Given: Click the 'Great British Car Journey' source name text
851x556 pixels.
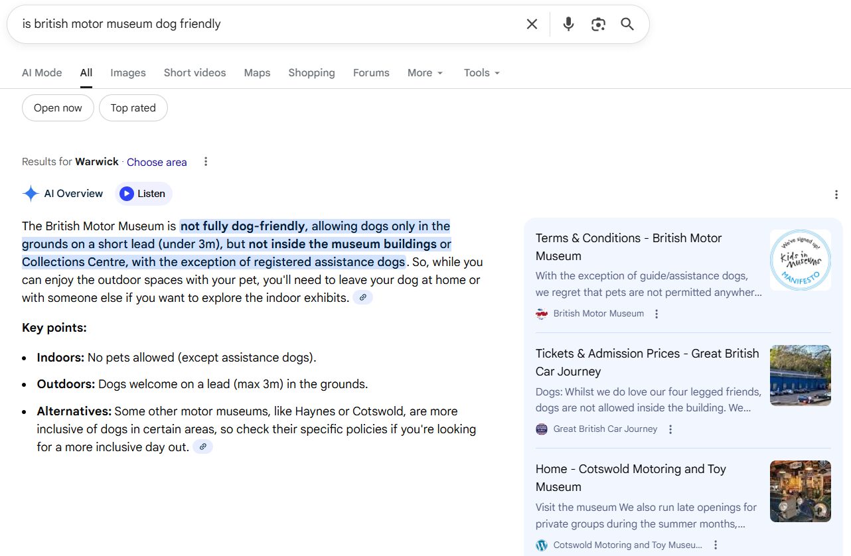Looking at the screenshot, I should point(605,429).
